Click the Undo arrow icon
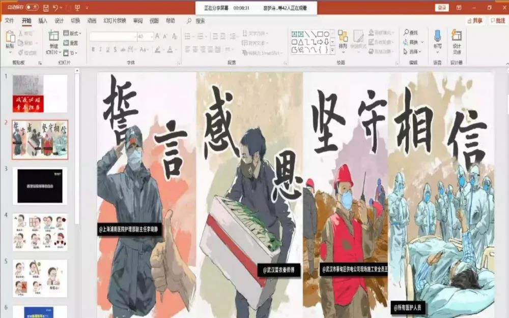509x318 pixels. tap(55, 8)
